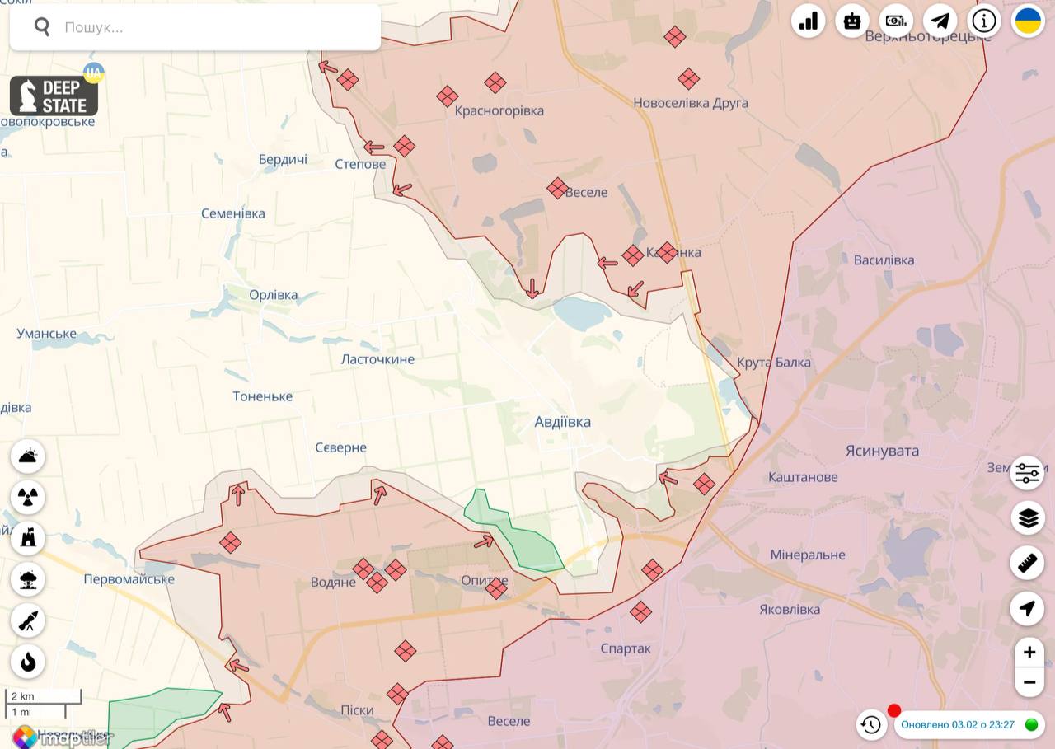This screenshot has width=1055, height=749.
Task: Expand the map layers stack menu
Action: (1028, 518)
